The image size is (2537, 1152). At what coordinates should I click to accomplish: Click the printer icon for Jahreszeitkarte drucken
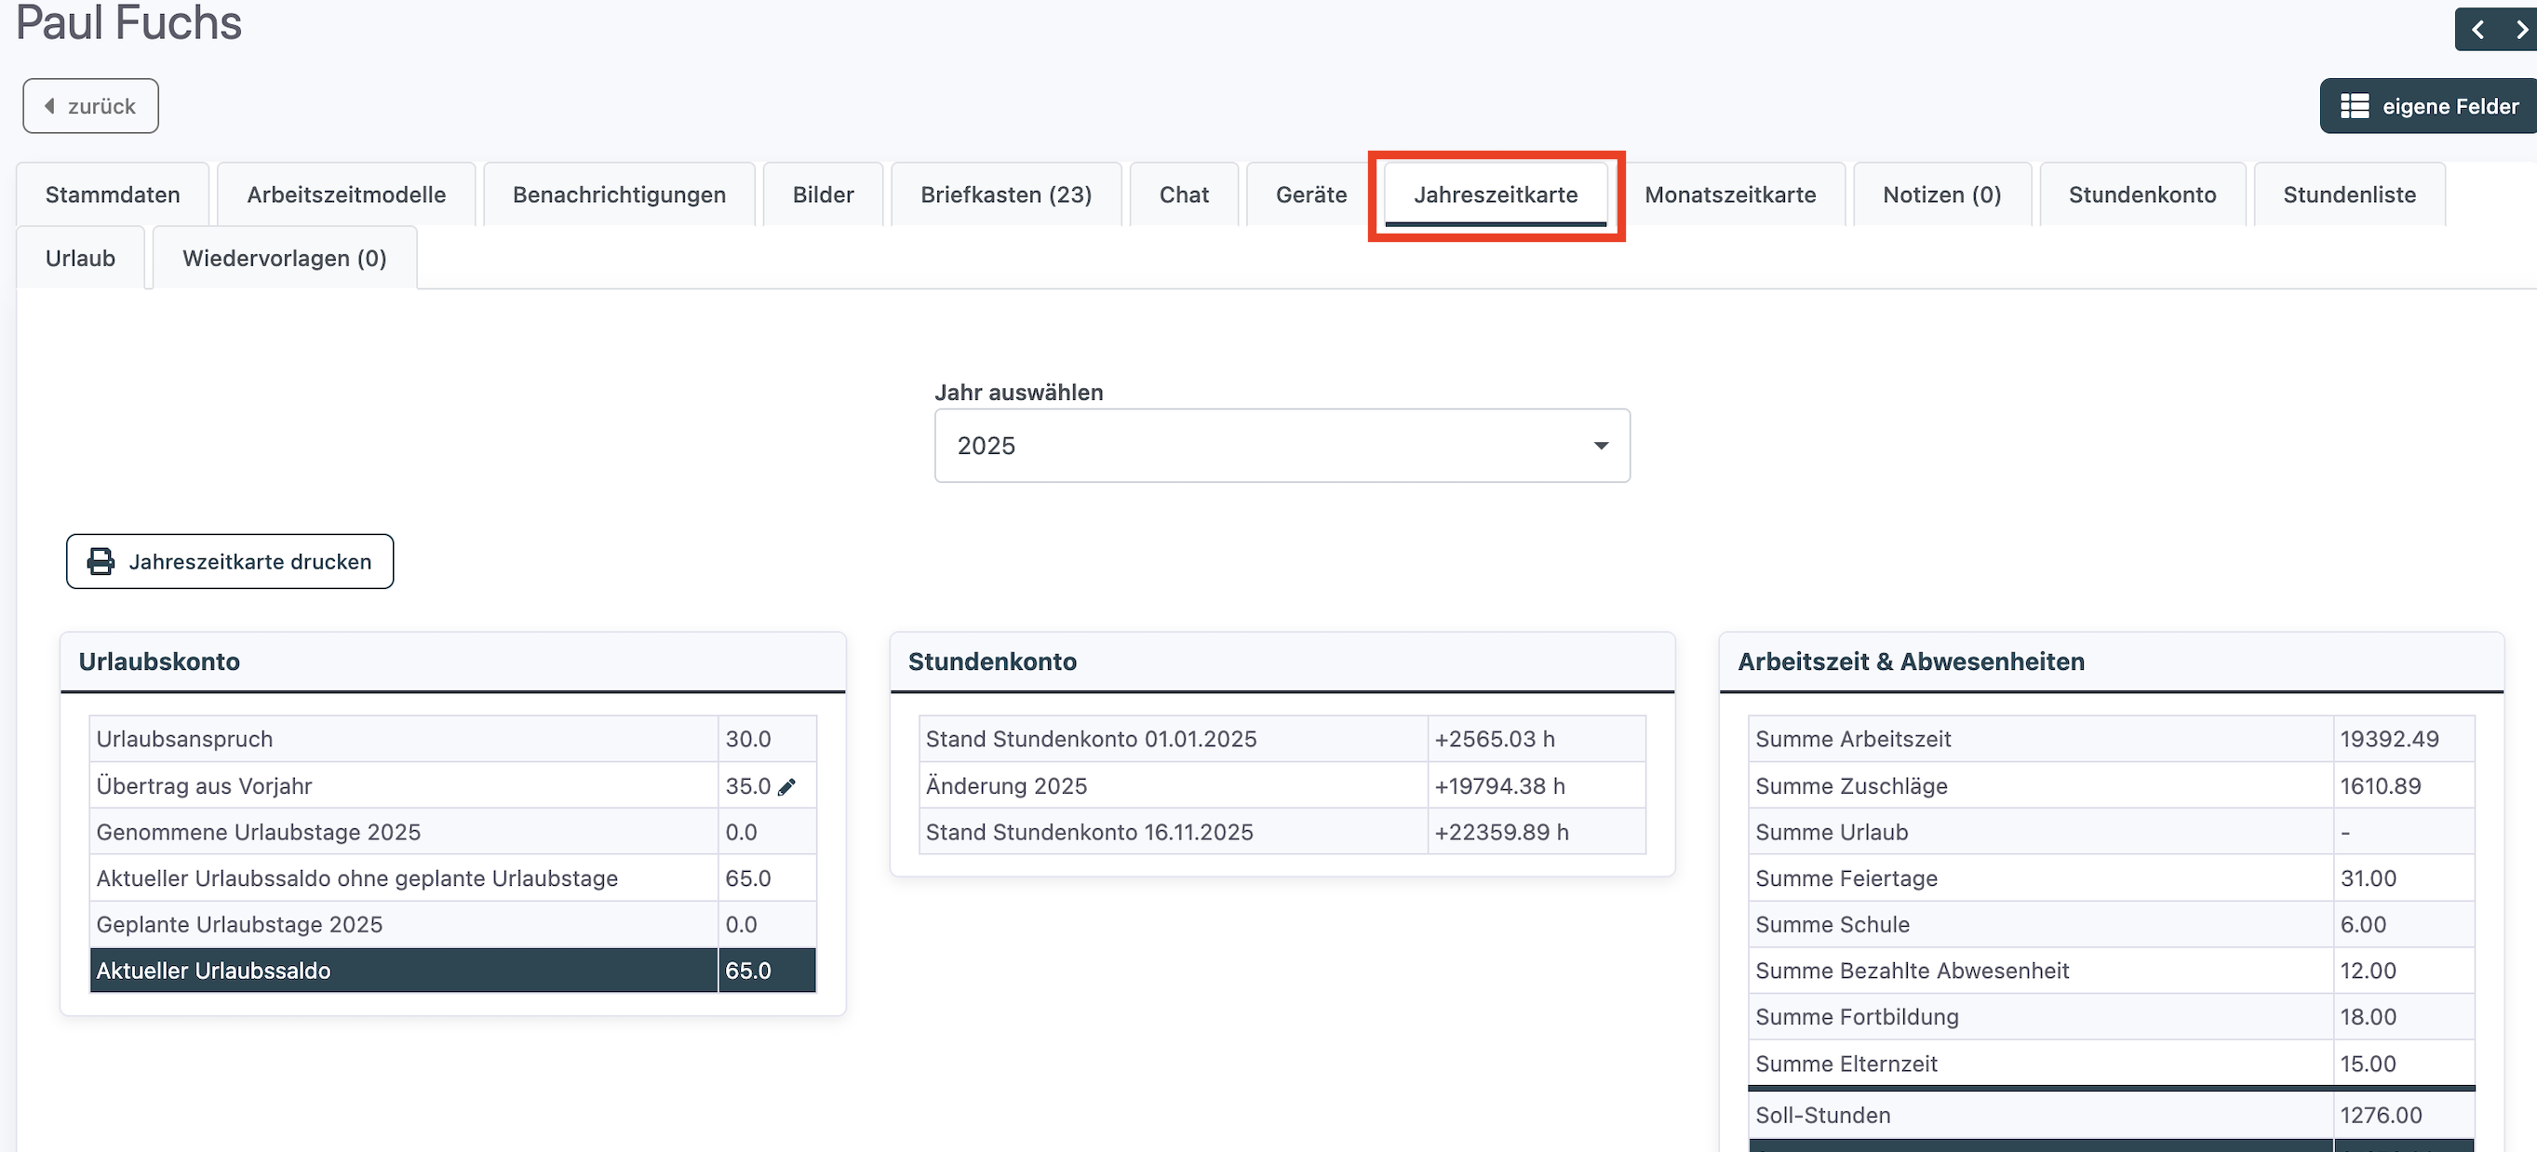(101, 561)
